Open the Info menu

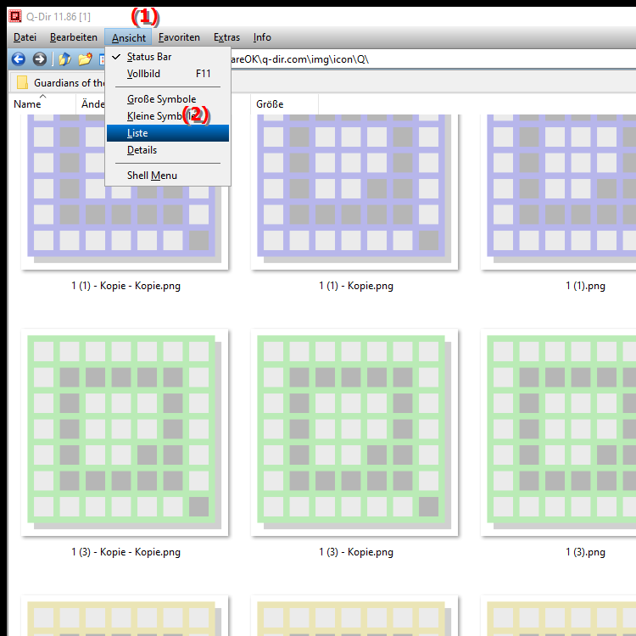tap(262, 37)
